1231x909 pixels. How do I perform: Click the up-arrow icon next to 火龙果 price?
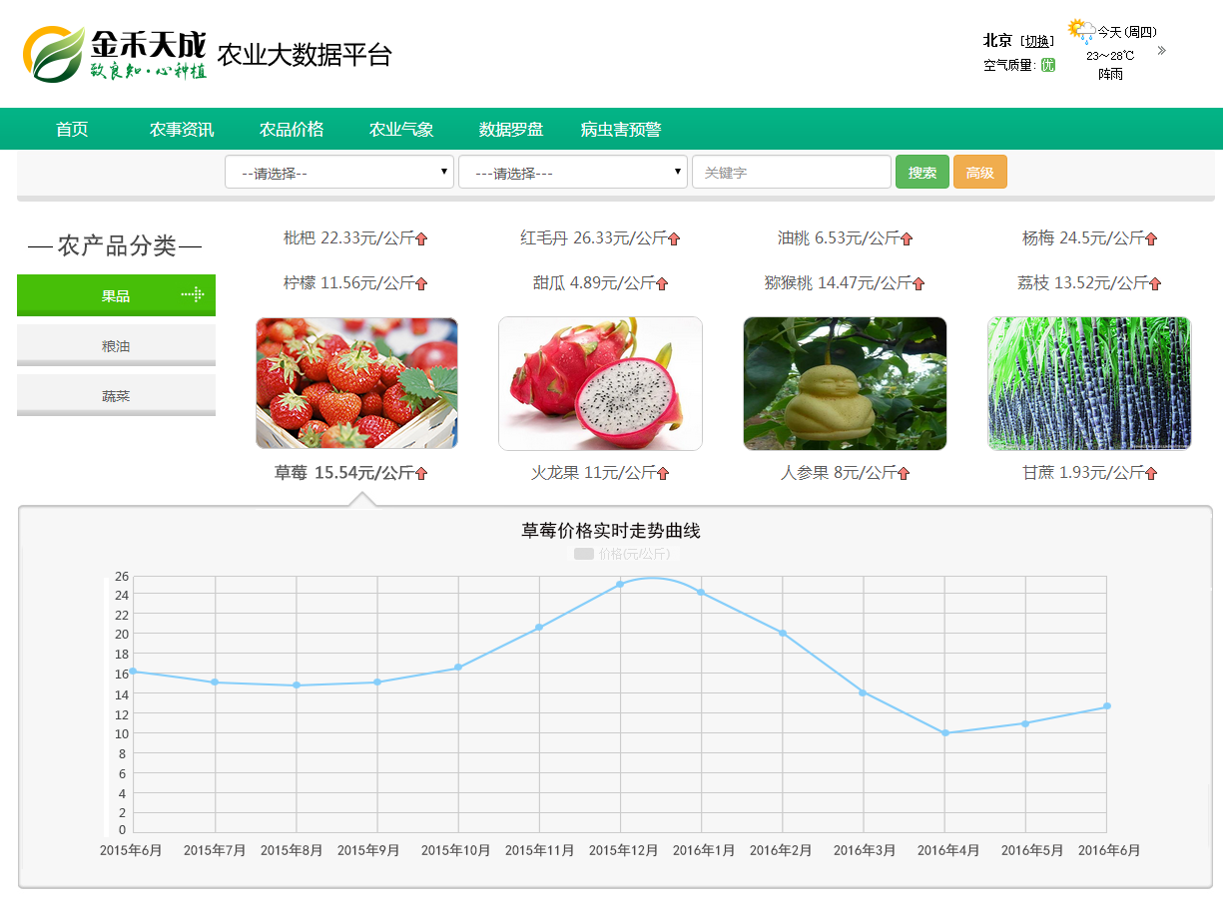click(x=662, y=474)
